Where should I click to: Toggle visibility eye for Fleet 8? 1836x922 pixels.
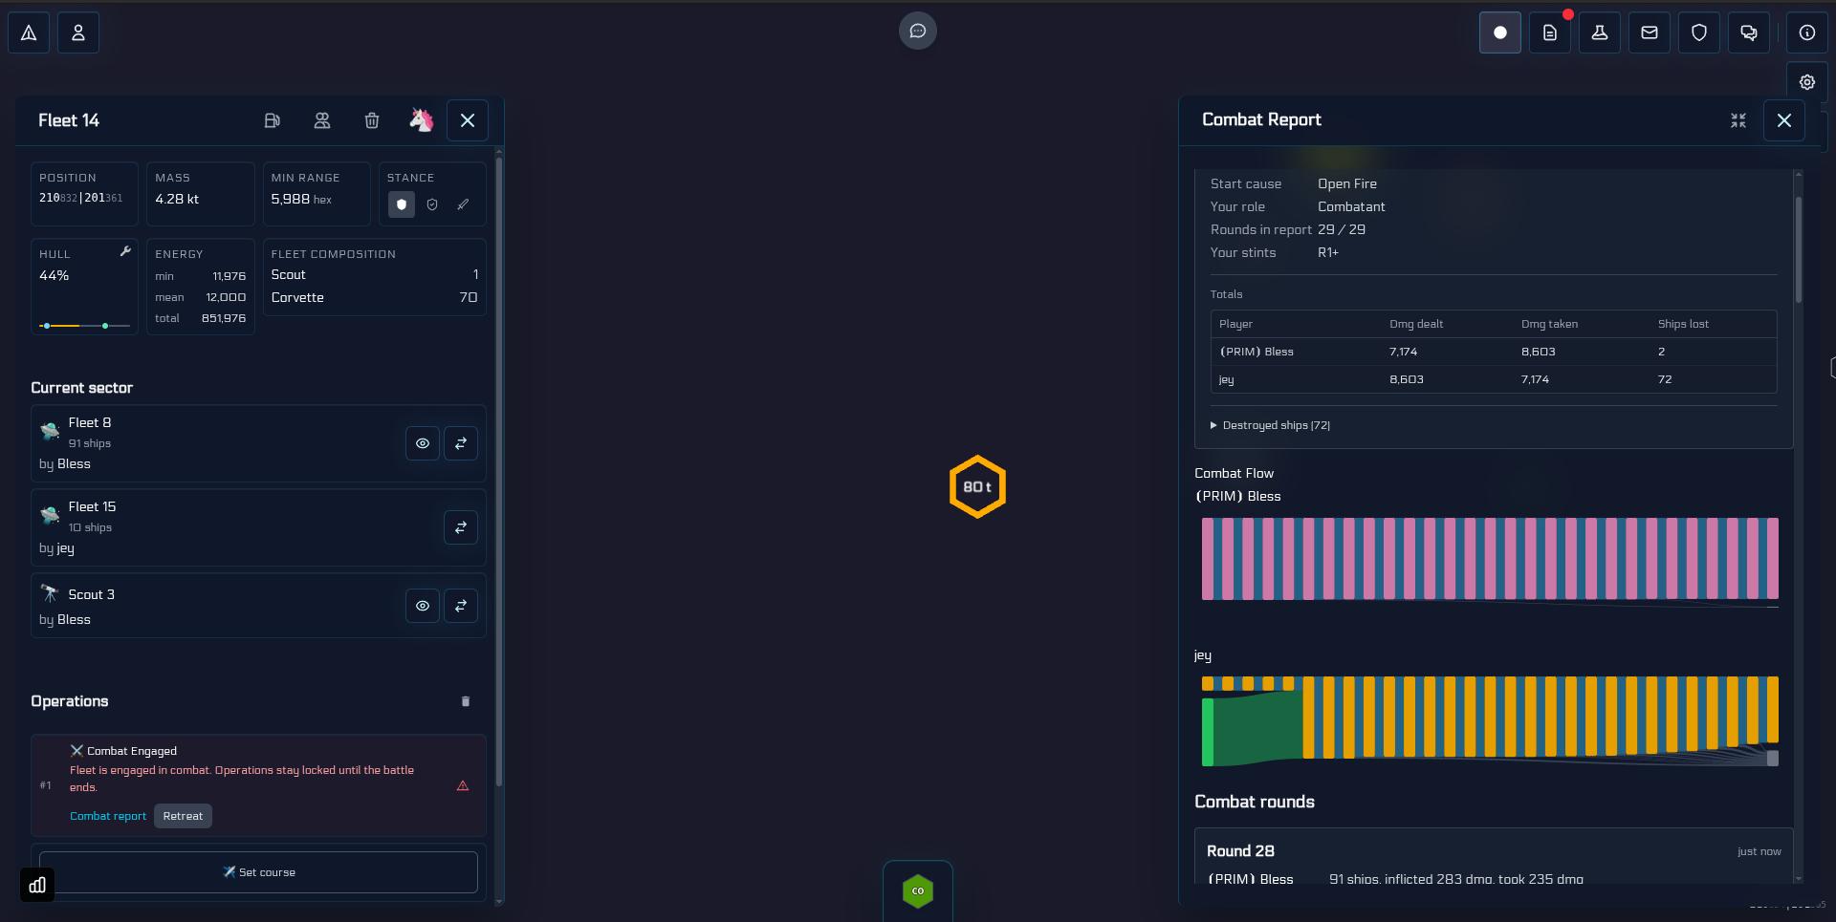pos(423,443)
